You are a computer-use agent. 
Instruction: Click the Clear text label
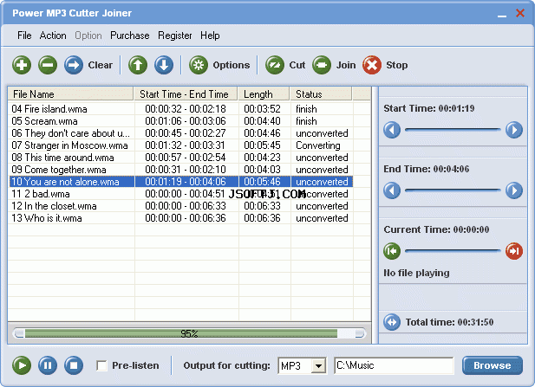(x=100, y=65)
